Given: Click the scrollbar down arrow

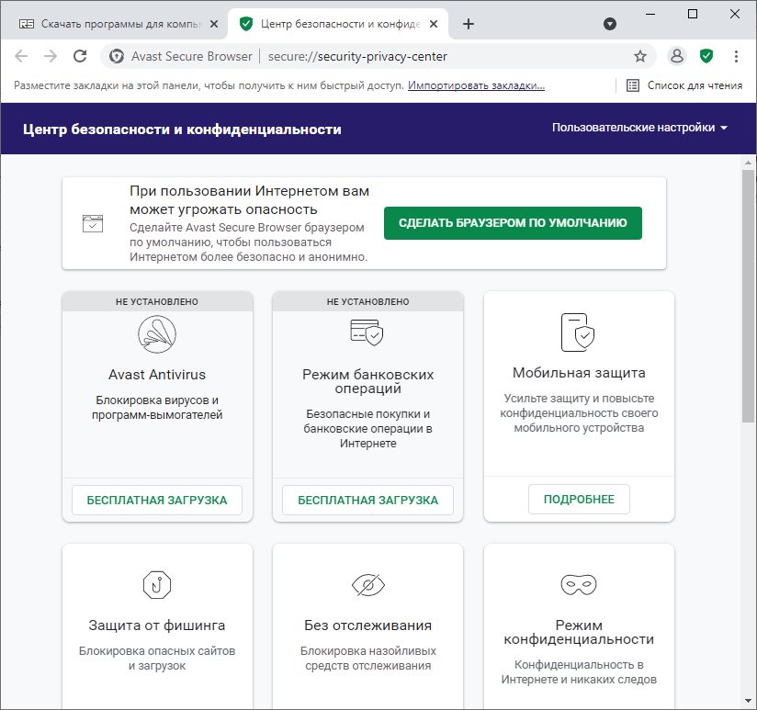Looking at the screenshot, I should (748, 702).
